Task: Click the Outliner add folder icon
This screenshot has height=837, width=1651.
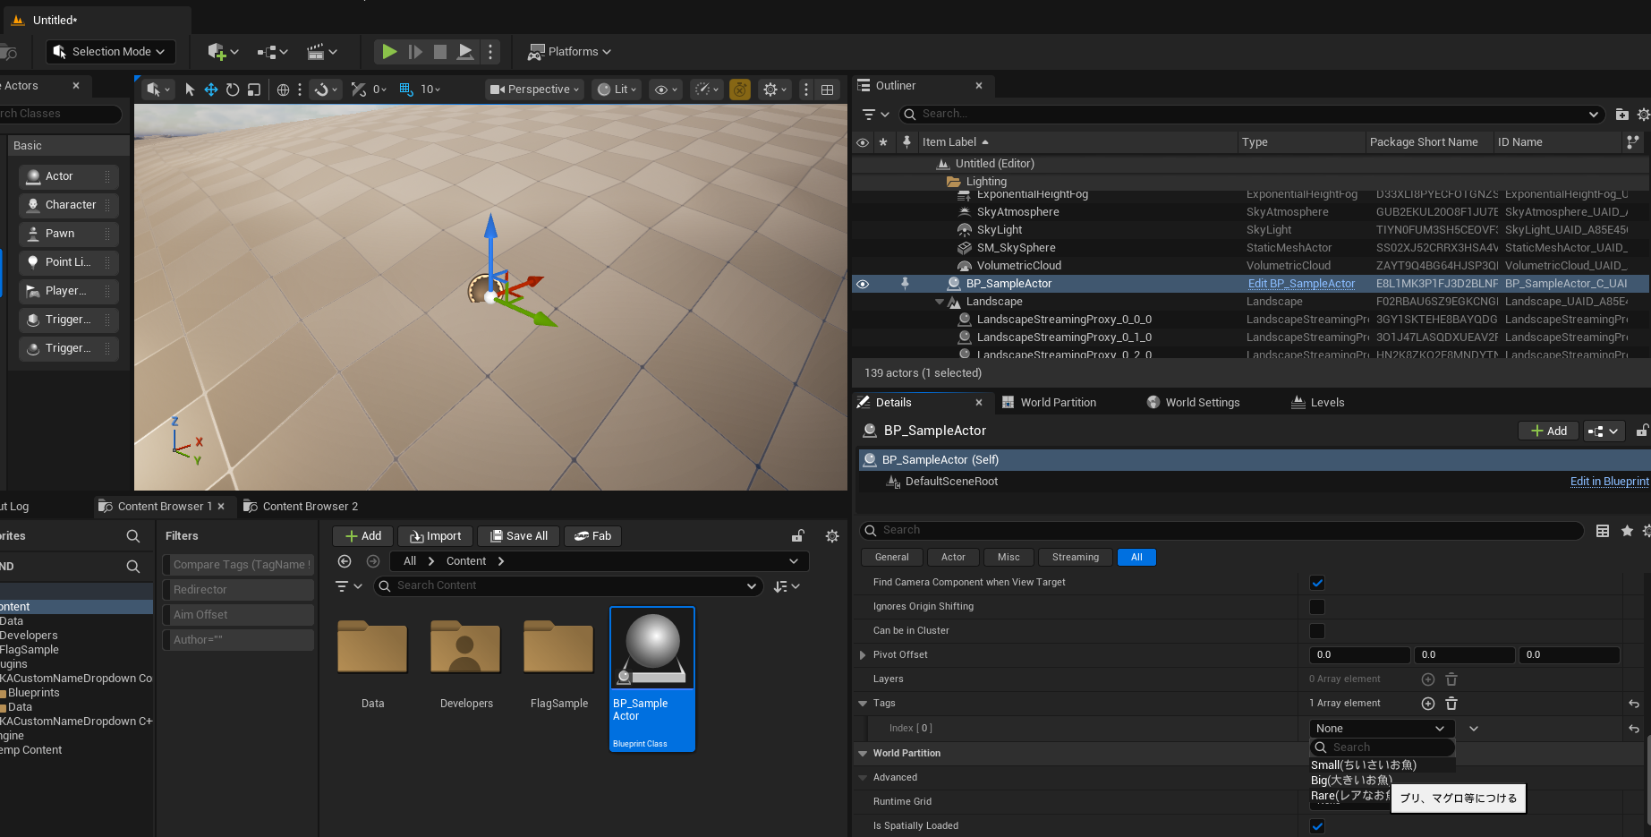Action: click(1621, 115)
